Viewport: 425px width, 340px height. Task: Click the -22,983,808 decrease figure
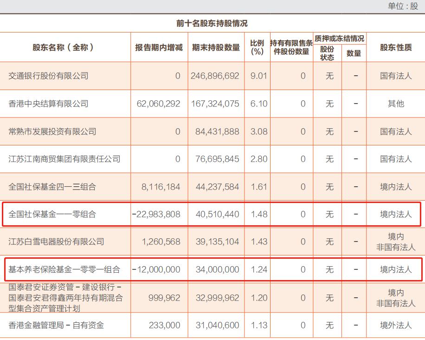pos(156,214)
